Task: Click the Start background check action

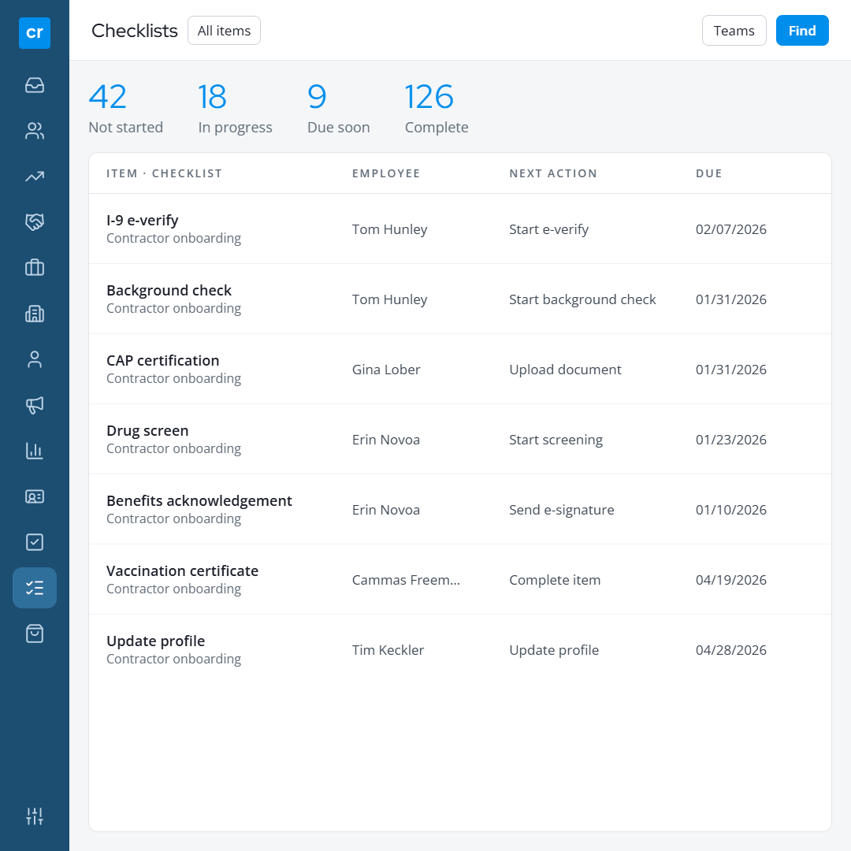Action: (582, 299)
